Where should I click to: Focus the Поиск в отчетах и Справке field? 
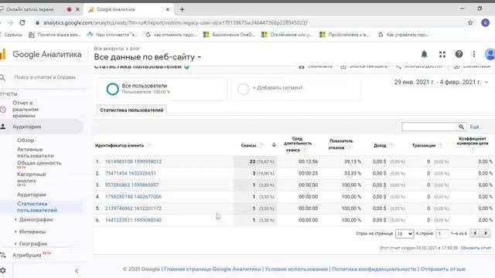(45, 77)
